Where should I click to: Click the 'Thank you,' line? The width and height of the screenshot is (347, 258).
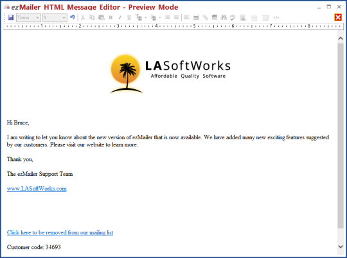point(20,159)
